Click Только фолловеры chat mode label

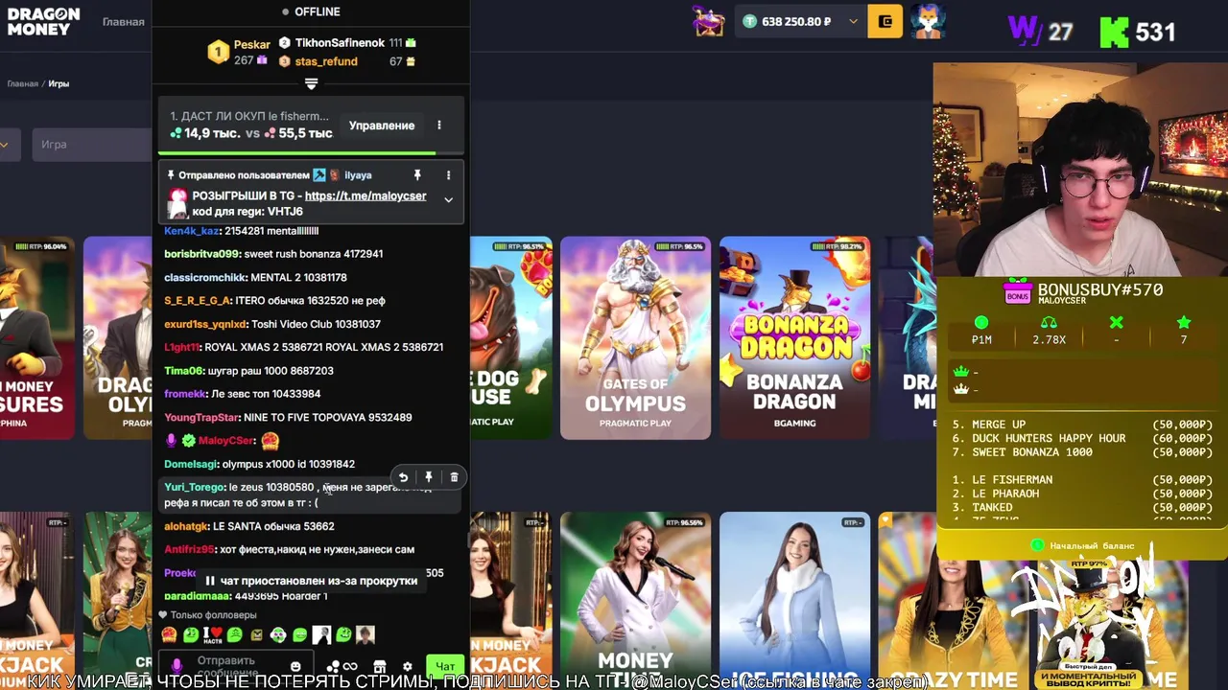tap(213, 615)
